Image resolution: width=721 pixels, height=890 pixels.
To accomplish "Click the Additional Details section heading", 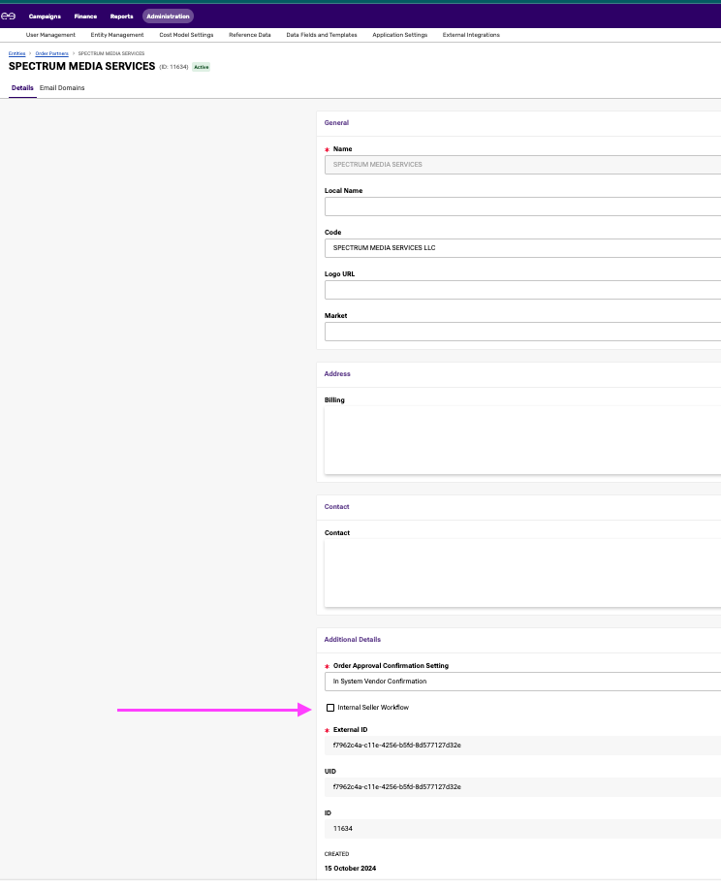I will click(353, 640).
